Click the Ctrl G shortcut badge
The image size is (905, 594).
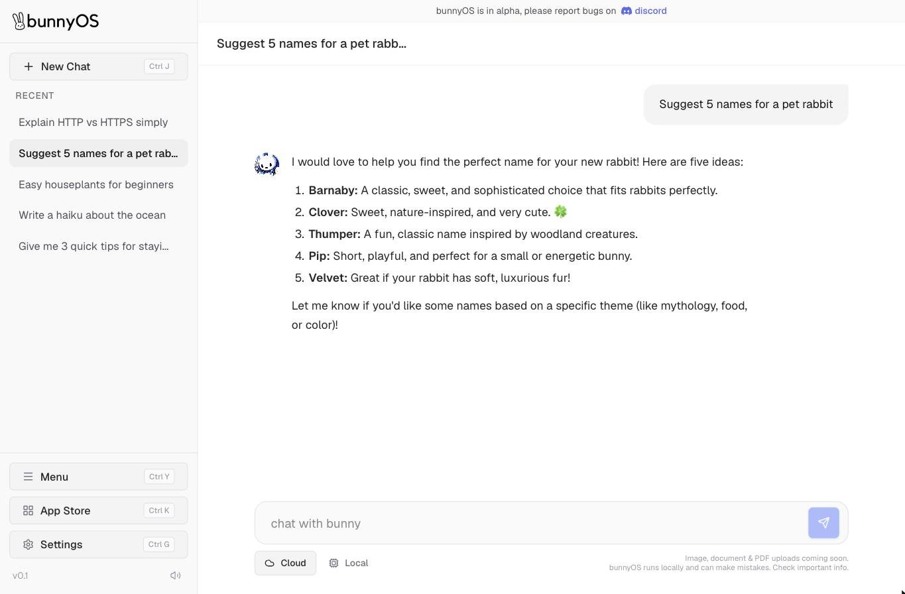[x=159, y=544]
